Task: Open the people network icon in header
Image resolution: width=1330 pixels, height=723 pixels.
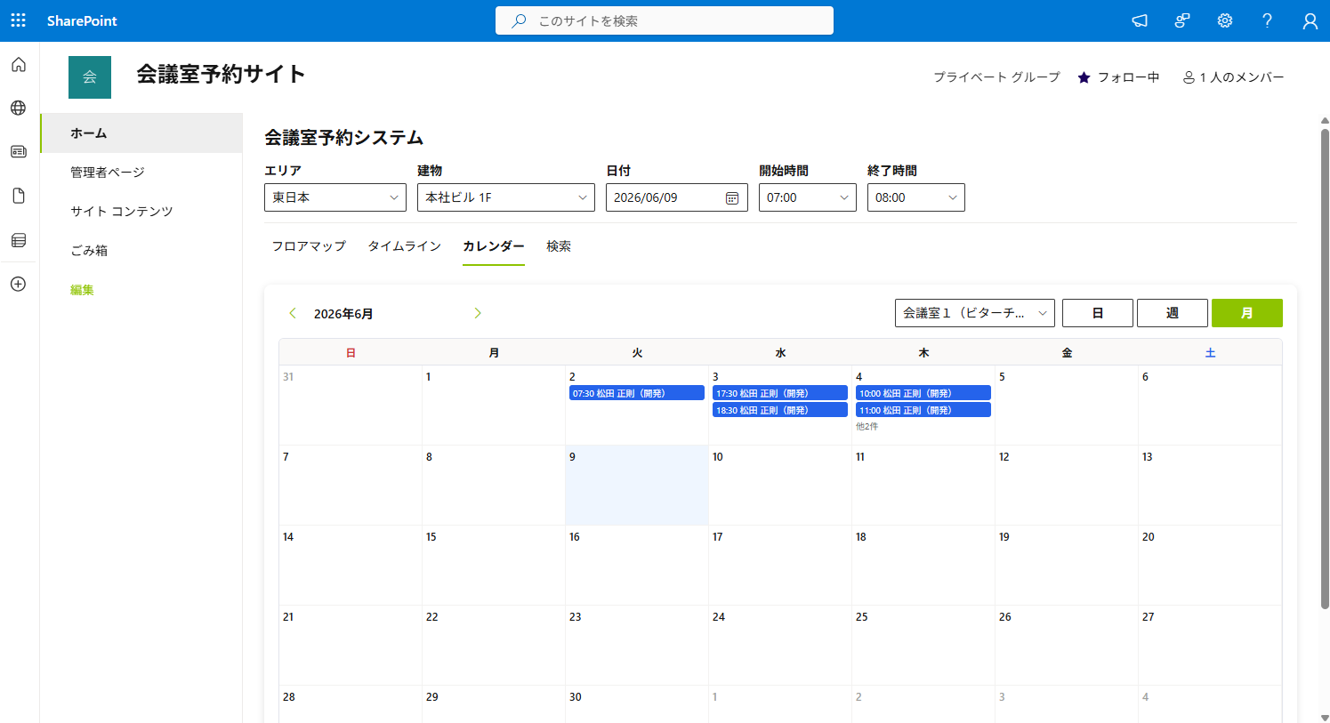Action: pos(1182,20)
